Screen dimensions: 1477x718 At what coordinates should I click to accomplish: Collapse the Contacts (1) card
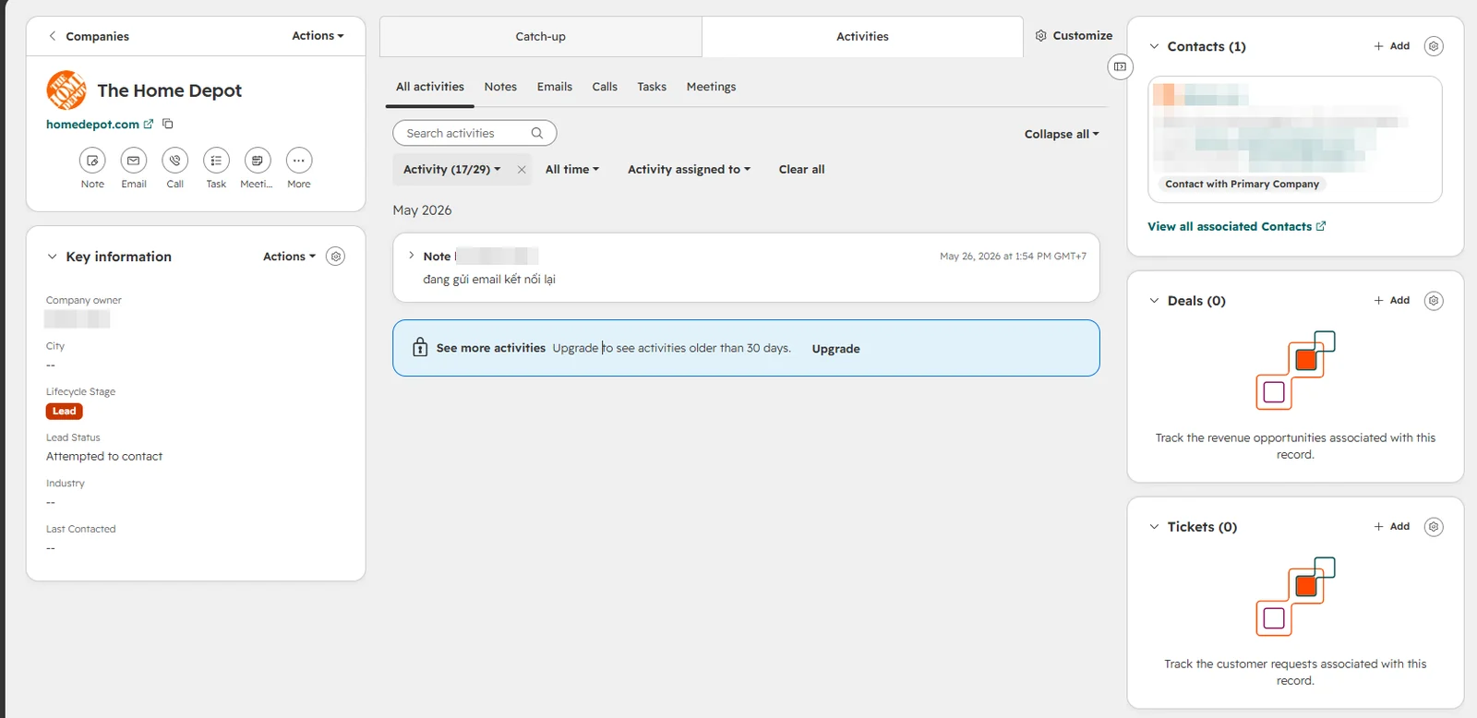point(1154,46)
